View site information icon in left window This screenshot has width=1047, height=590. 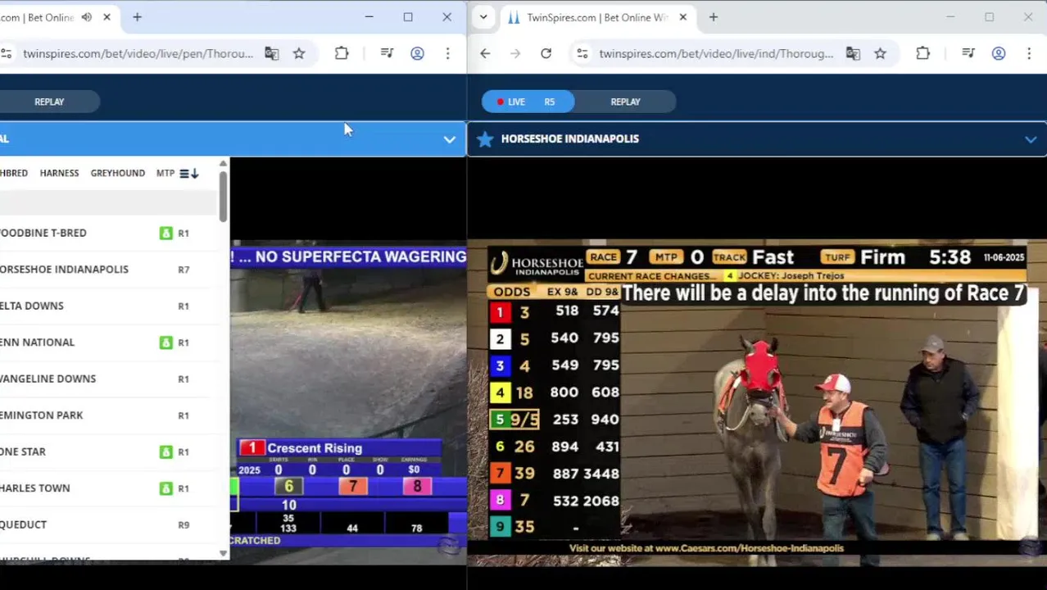click(x=7, y=53)
